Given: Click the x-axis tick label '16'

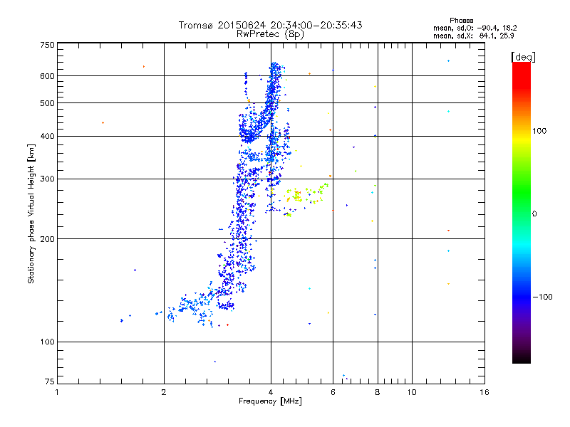Looking at the screenshot, I should pyautogui.click(x=484, y=392).
